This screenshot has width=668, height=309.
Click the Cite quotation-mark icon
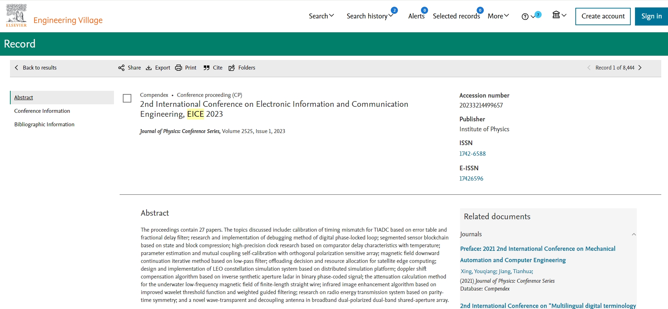pos(207,68)
